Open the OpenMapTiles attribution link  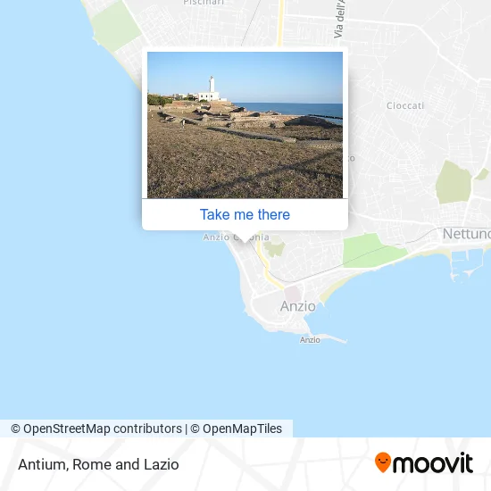[x=236, y=429]
